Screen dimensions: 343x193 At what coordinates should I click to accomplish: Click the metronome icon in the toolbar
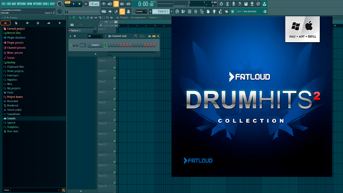(x=104, y=4)
